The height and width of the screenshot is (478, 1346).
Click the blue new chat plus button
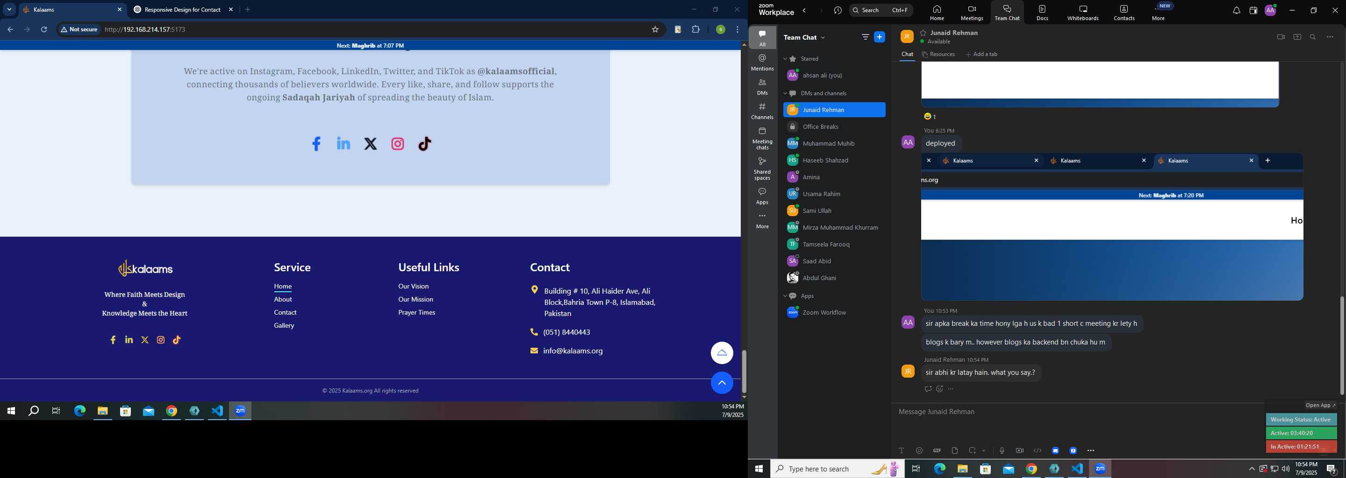(880, 37)
